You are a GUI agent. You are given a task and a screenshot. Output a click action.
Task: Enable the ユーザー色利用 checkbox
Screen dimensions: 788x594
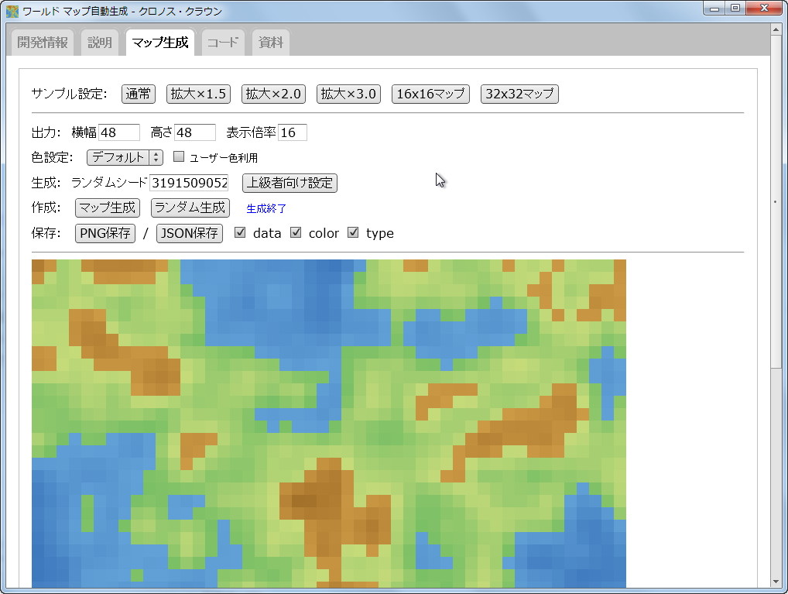(178, 156)
